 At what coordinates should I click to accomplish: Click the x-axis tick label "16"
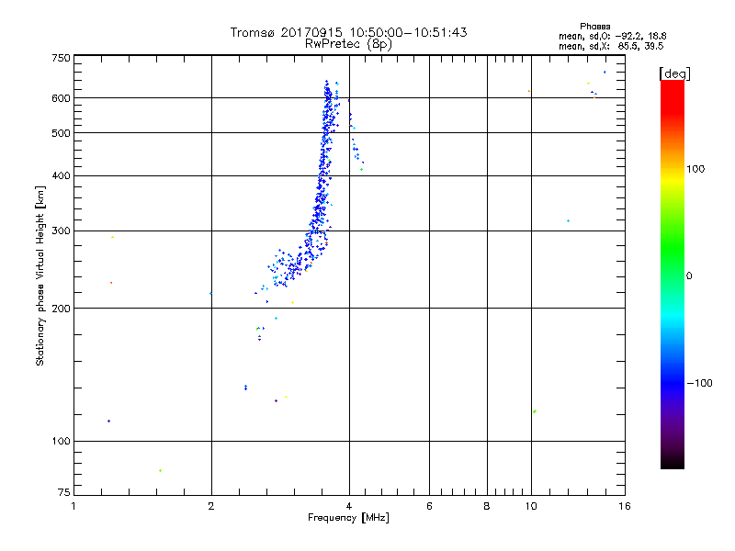[625, 507]
